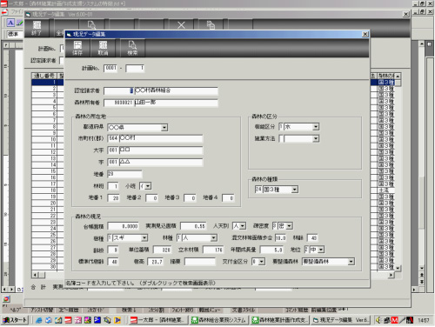
Task: Click the 検索 search icon in dialog toolbar
Action: coord(132,48)
